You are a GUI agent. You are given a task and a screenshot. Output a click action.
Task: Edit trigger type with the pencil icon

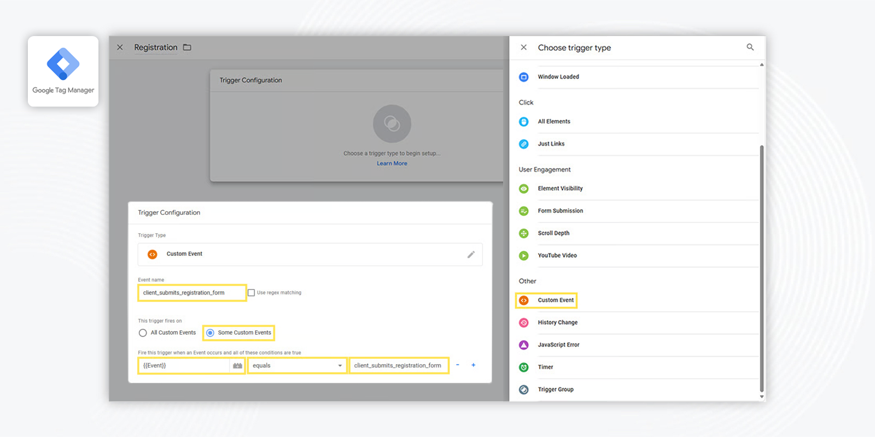[471, 255]
